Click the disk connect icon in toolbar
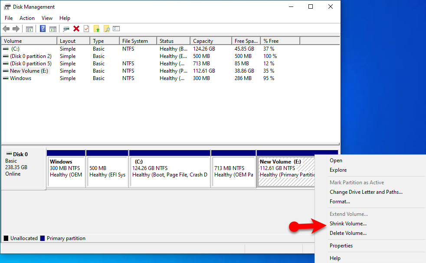The width and height of the screenshot is (426, 263). point(66,29)
